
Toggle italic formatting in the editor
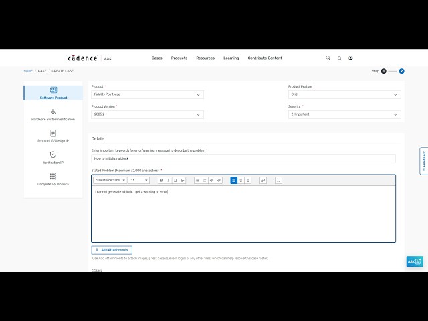pyautogui.click(x=169, y=180)
